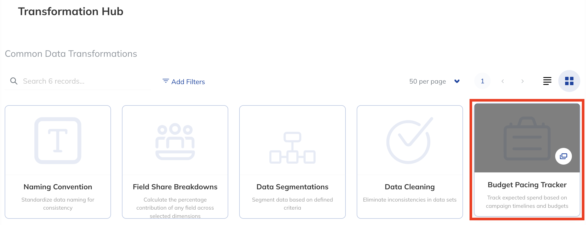586x225 pixels.
Task: Switch to list view layout
Action: tap(547, 81)
